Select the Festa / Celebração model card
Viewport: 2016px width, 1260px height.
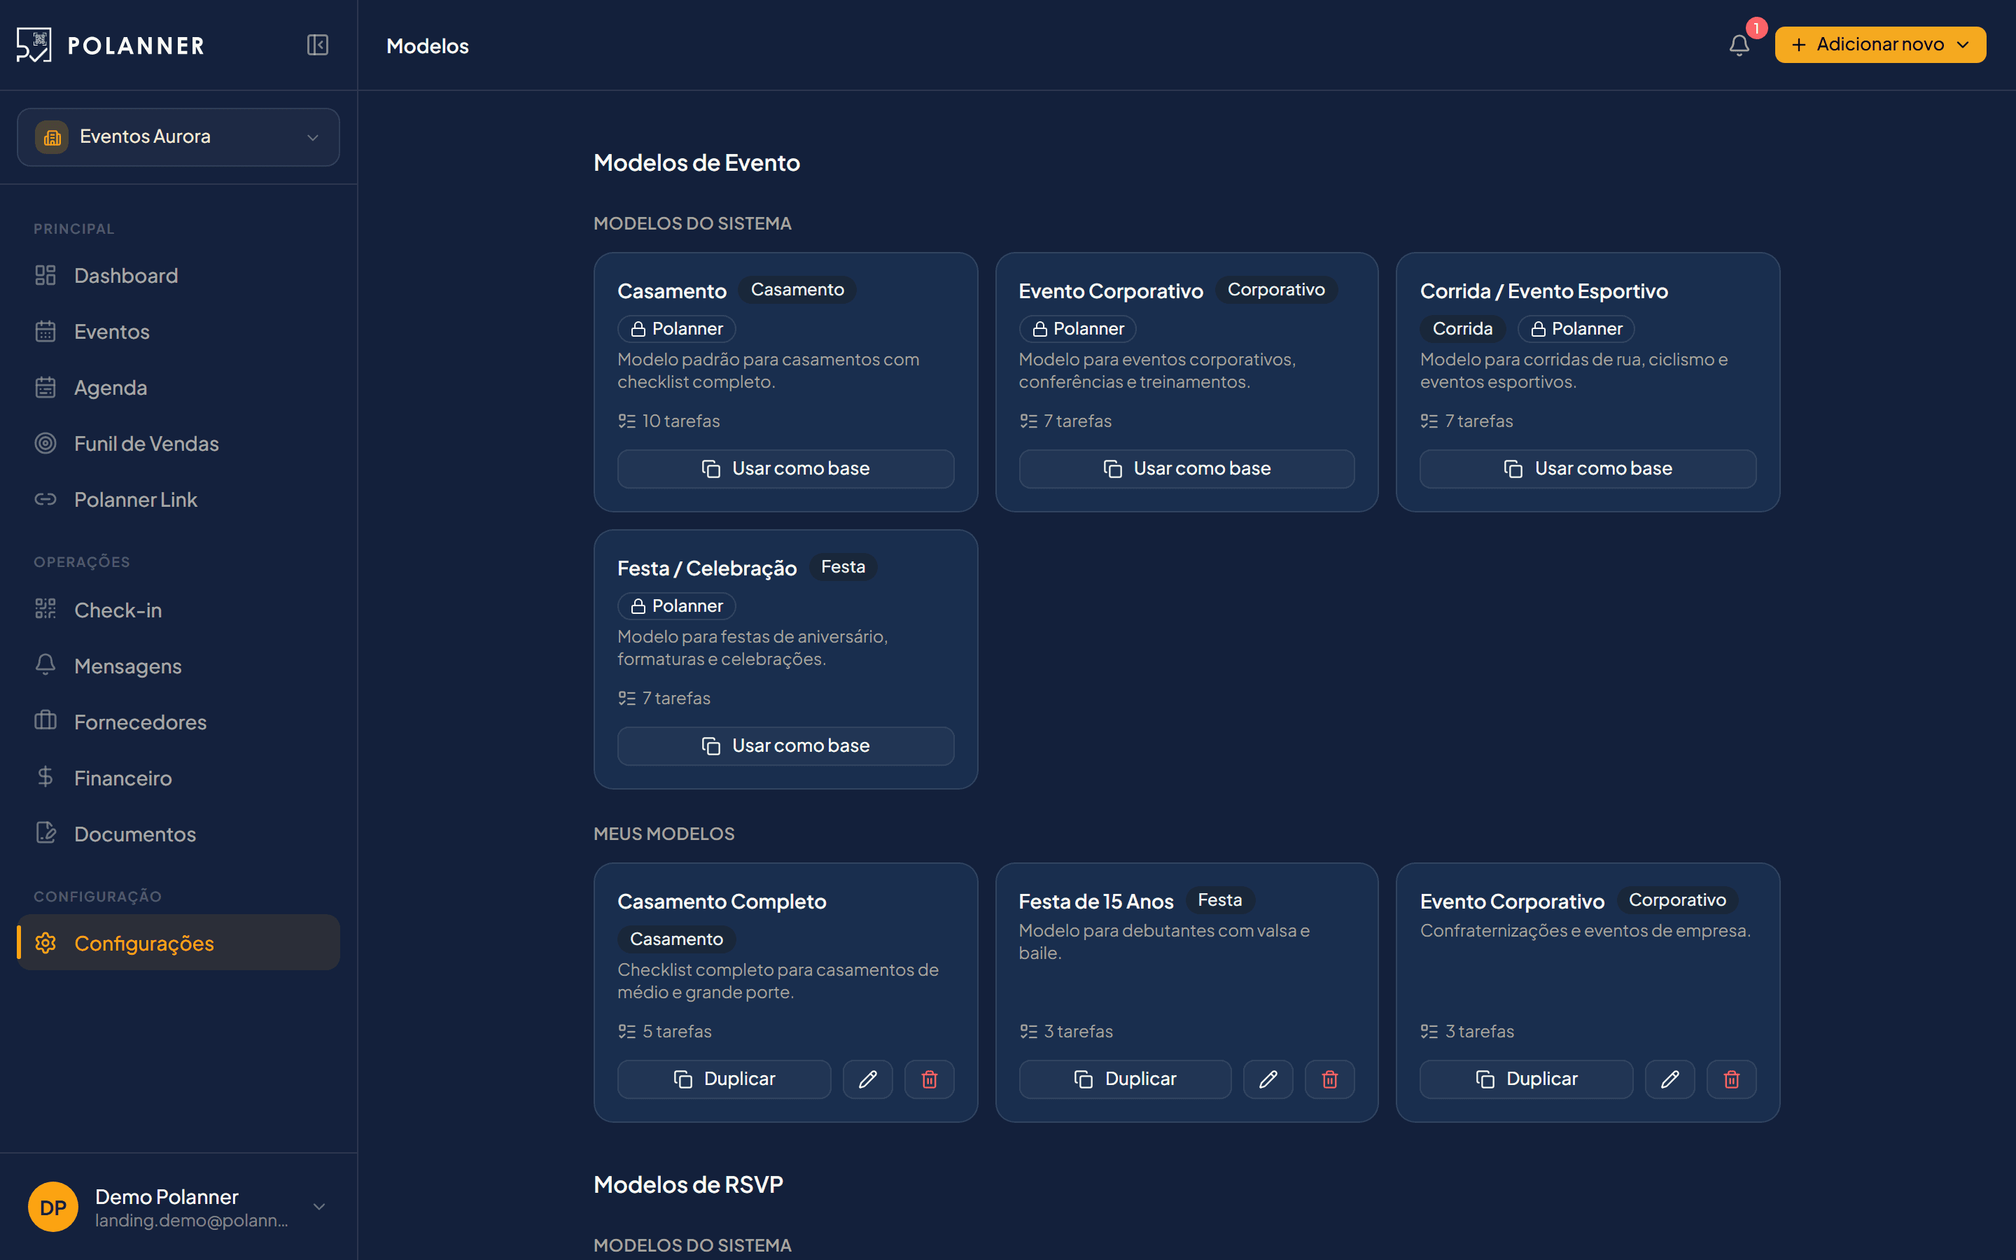tap(785, 659)
